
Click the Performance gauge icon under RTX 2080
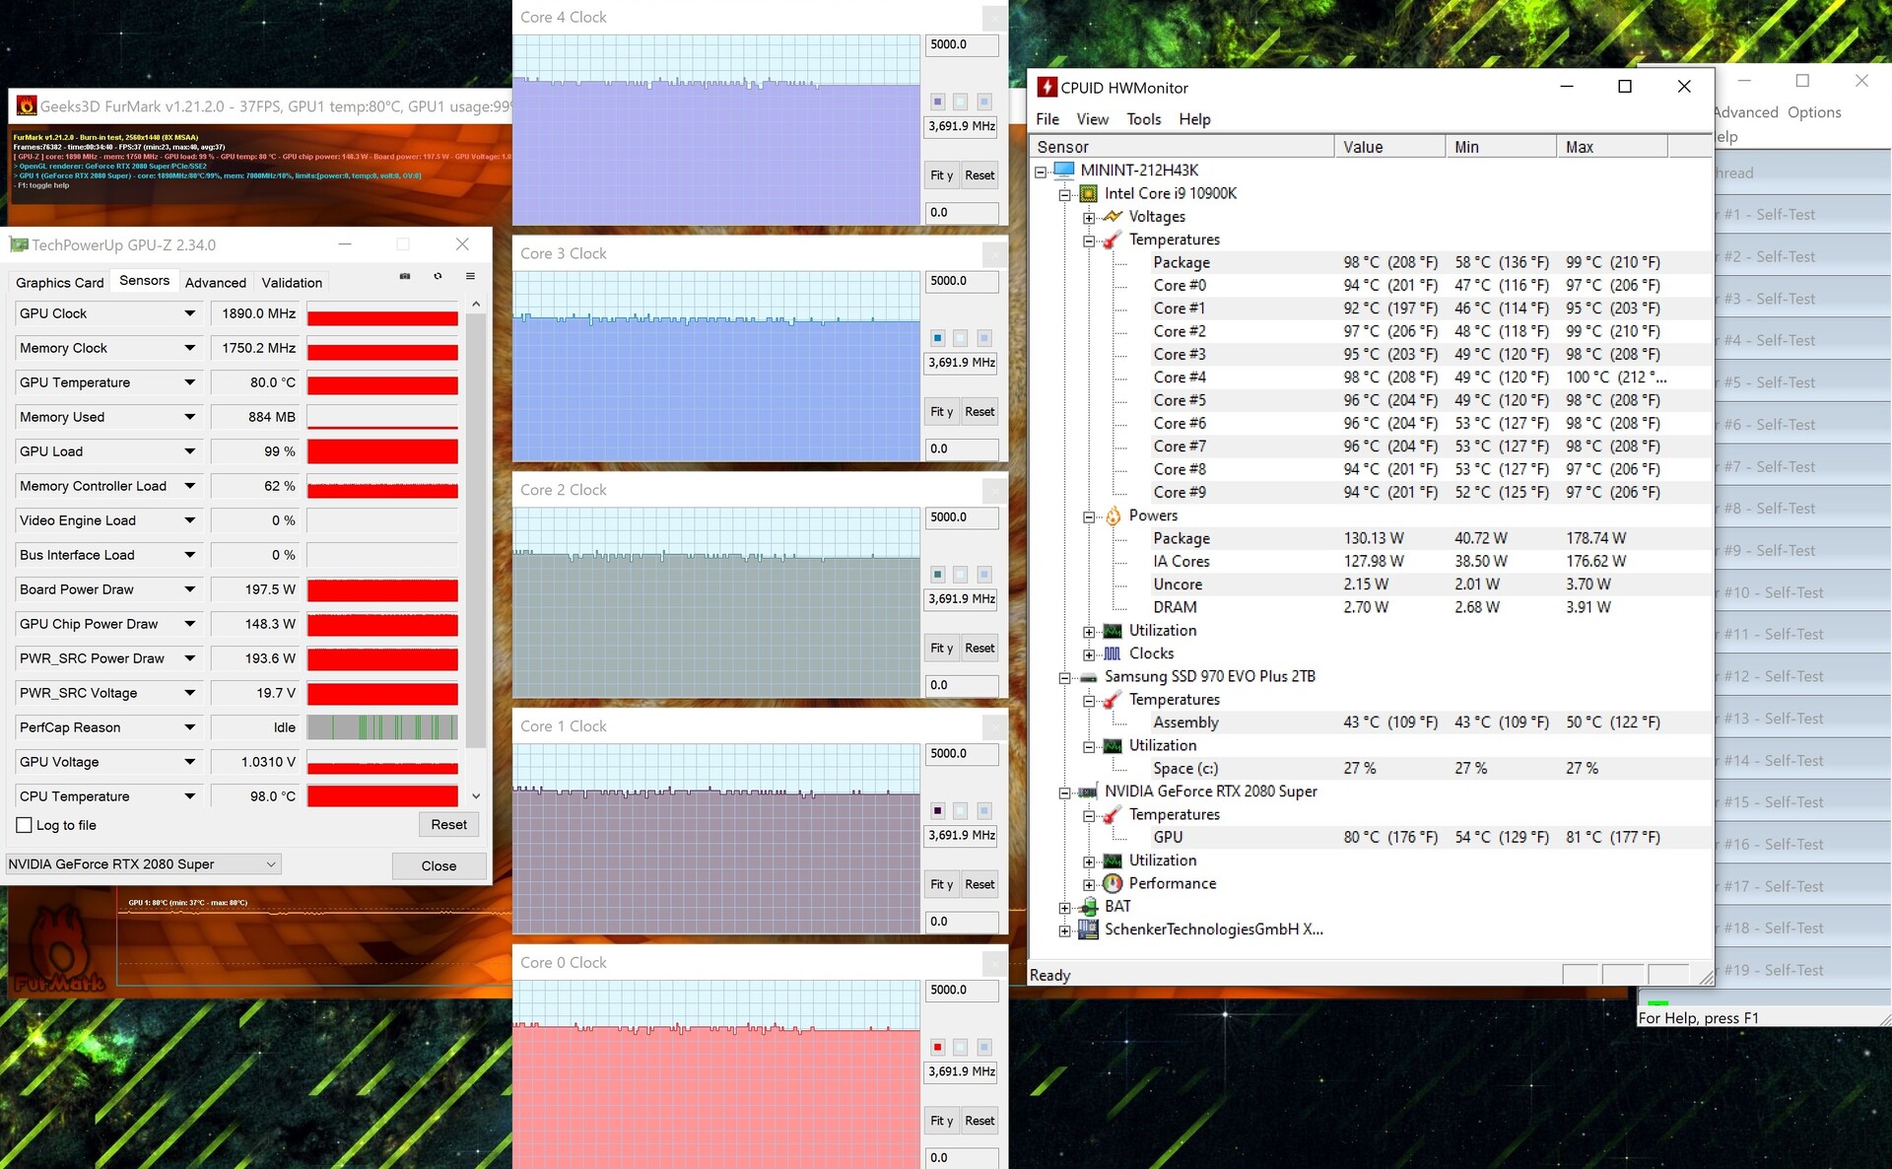coord(1113,883)
